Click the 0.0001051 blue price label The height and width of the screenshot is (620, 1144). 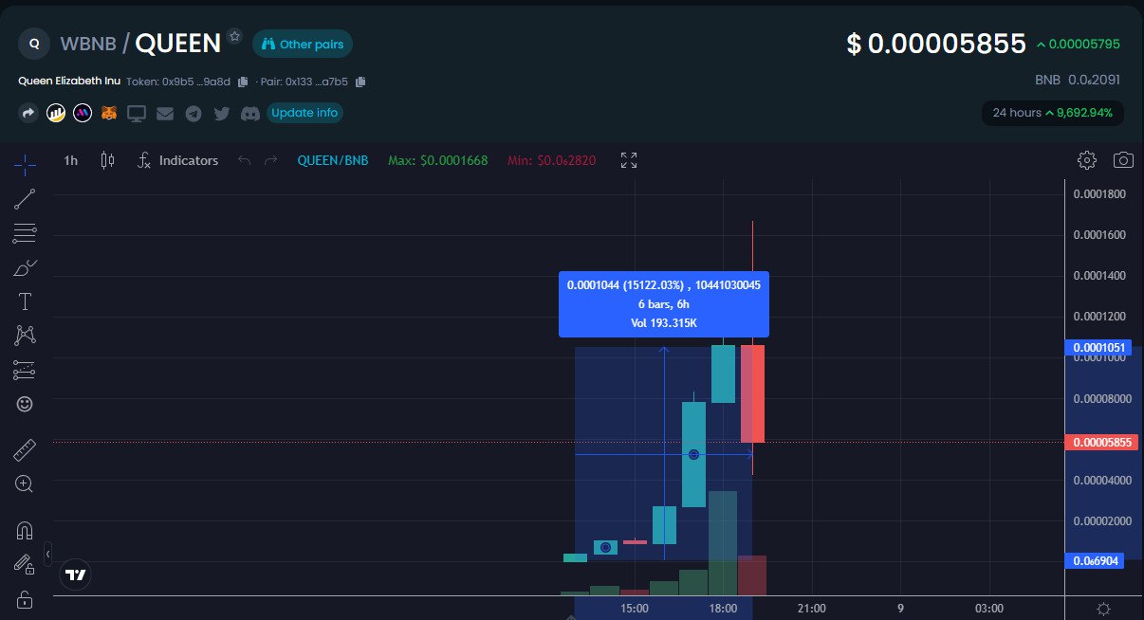tap(1098, 347)
